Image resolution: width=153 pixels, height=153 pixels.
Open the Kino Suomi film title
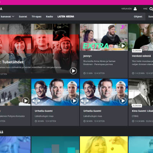click(x=142, y=111)
